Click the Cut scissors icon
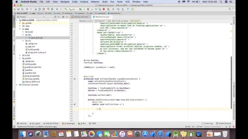The image size is (248, 139). tap(36, 9)
